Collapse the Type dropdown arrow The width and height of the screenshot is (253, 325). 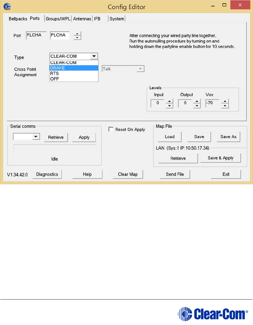pos(94,56)
